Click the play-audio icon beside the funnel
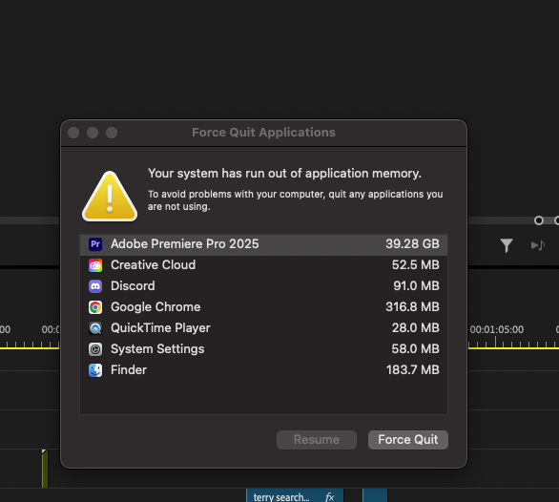The height and width of the screenshot is (502, 559). coord(538,245)
